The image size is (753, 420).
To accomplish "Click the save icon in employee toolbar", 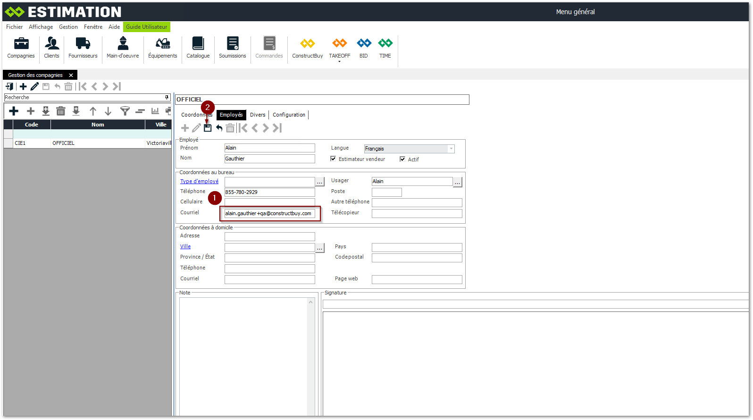I will (x=208, y=128).
